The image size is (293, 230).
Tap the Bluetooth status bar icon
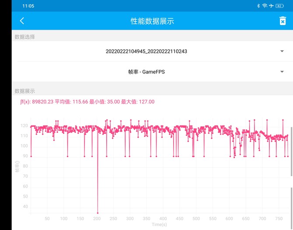tap(258, 6)
